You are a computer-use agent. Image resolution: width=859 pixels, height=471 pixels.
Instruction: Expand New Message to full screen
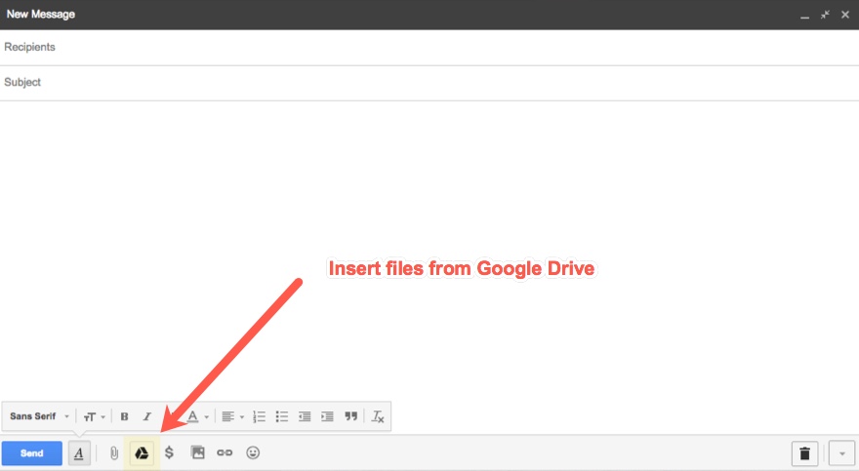click(825, 15)
